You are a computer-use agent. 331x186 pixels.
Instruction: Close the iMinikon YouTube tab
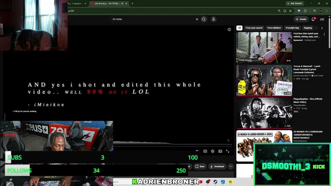click(126, 4)
